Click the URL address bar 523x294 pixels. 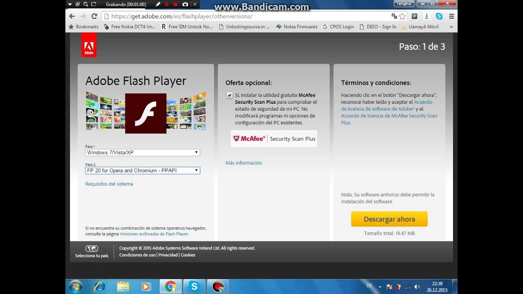click(245, 16)
